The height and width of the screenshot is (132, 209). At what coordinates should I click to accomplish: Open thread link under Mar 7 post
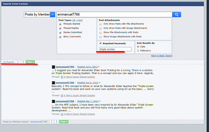click(x=79, y=114)
